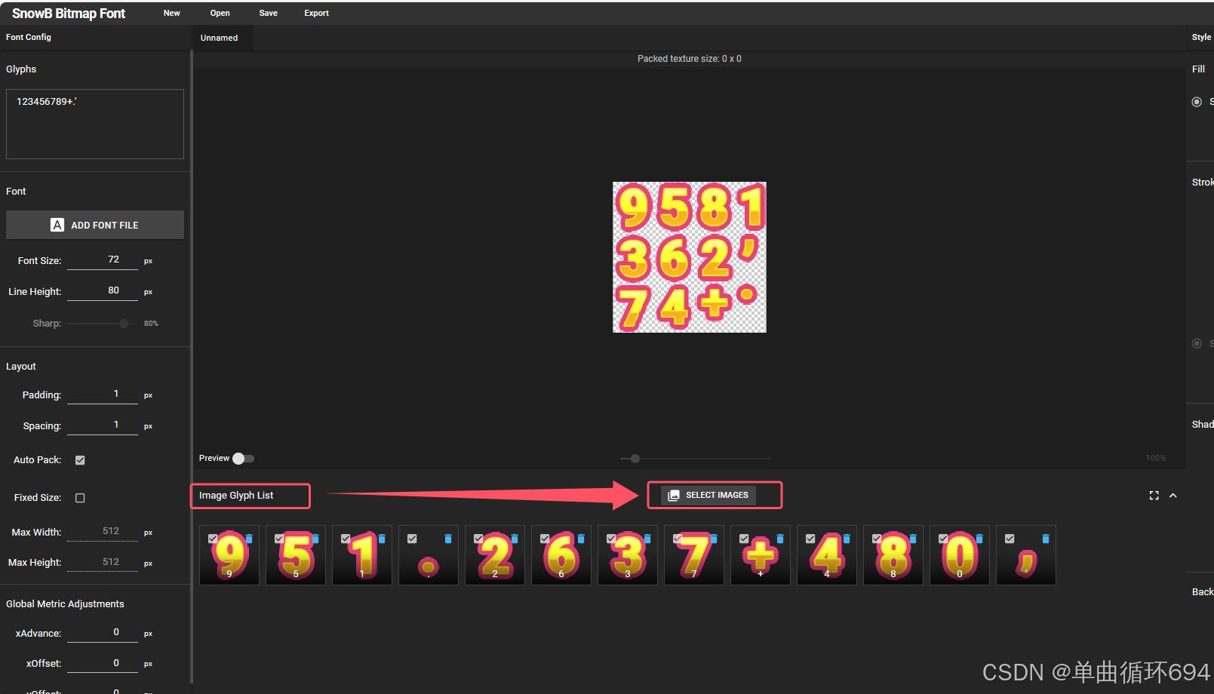This screenshot has width=1214, height=694.
Task: Switch to the Unnamed project tab
Action: pos(220,38)
